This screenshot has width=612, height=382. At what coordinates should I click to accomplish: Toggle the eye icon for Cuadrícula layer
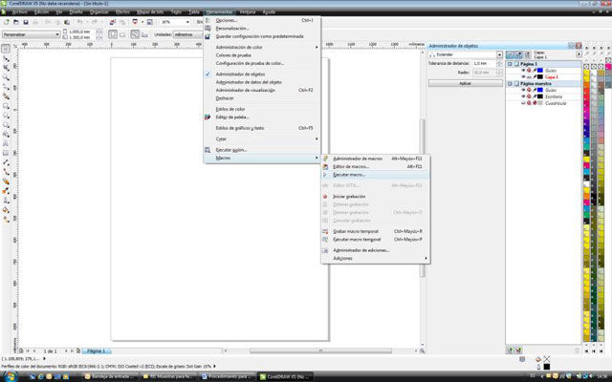[523, 103]
